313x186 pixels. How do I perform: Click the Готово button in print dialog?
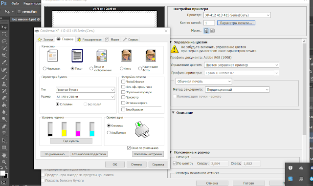(x=249, y=183)
